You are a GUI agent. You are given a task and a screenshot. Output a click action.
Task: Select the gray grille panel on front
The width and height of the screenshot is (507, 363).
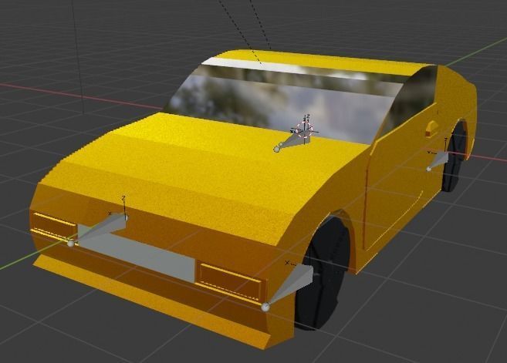[137, 254]
